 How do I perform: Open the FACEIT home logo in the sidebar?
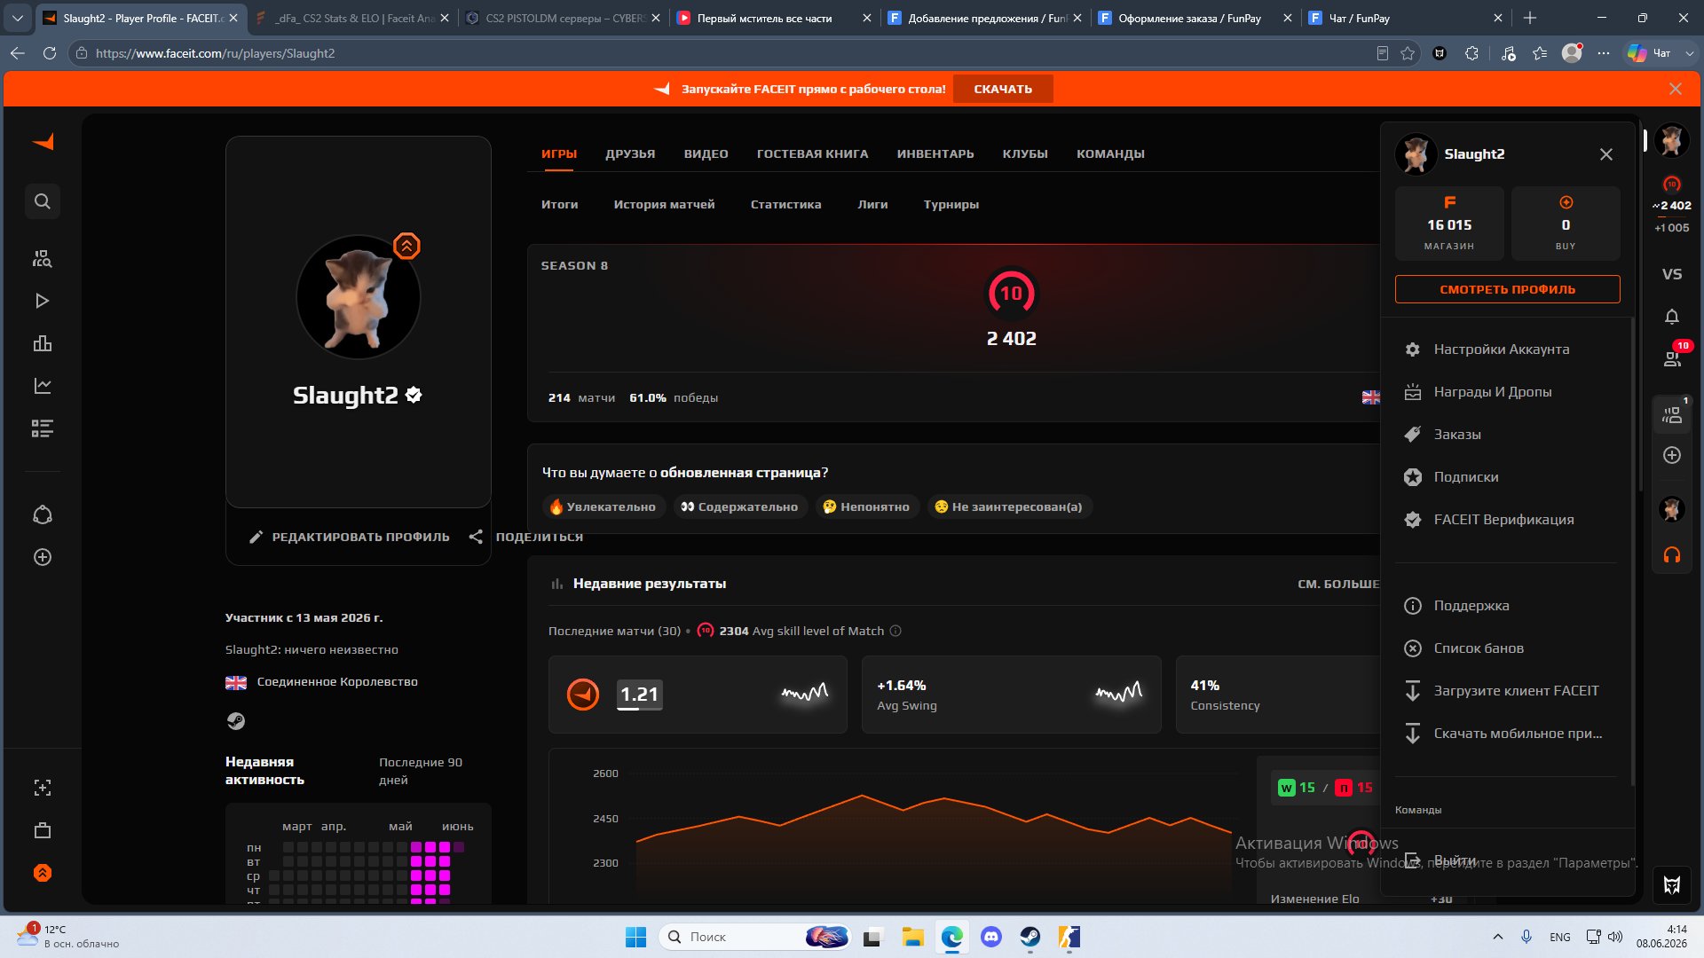coord(43,142)
